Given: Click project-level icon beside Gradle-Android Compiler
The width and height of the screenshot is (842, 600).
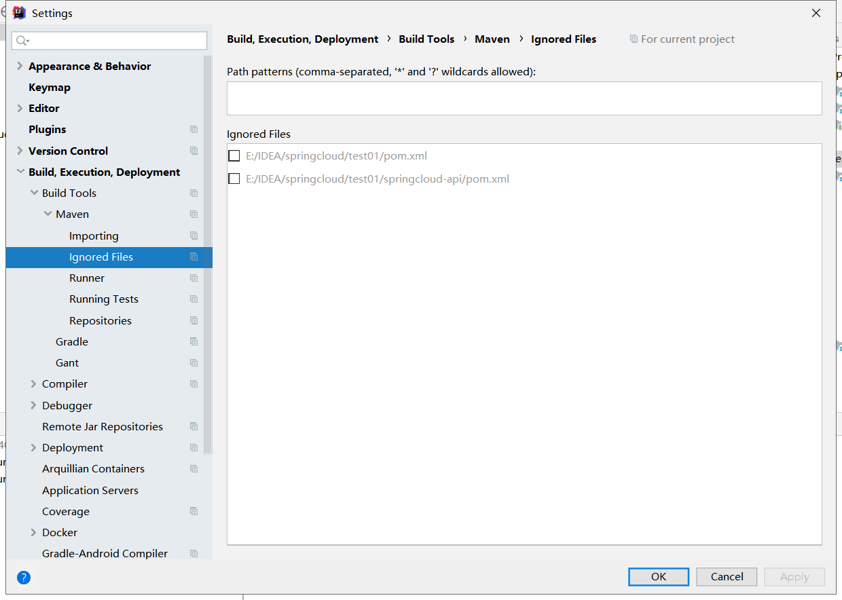Looking at the screenshot, I should click(x=194, y=554).
